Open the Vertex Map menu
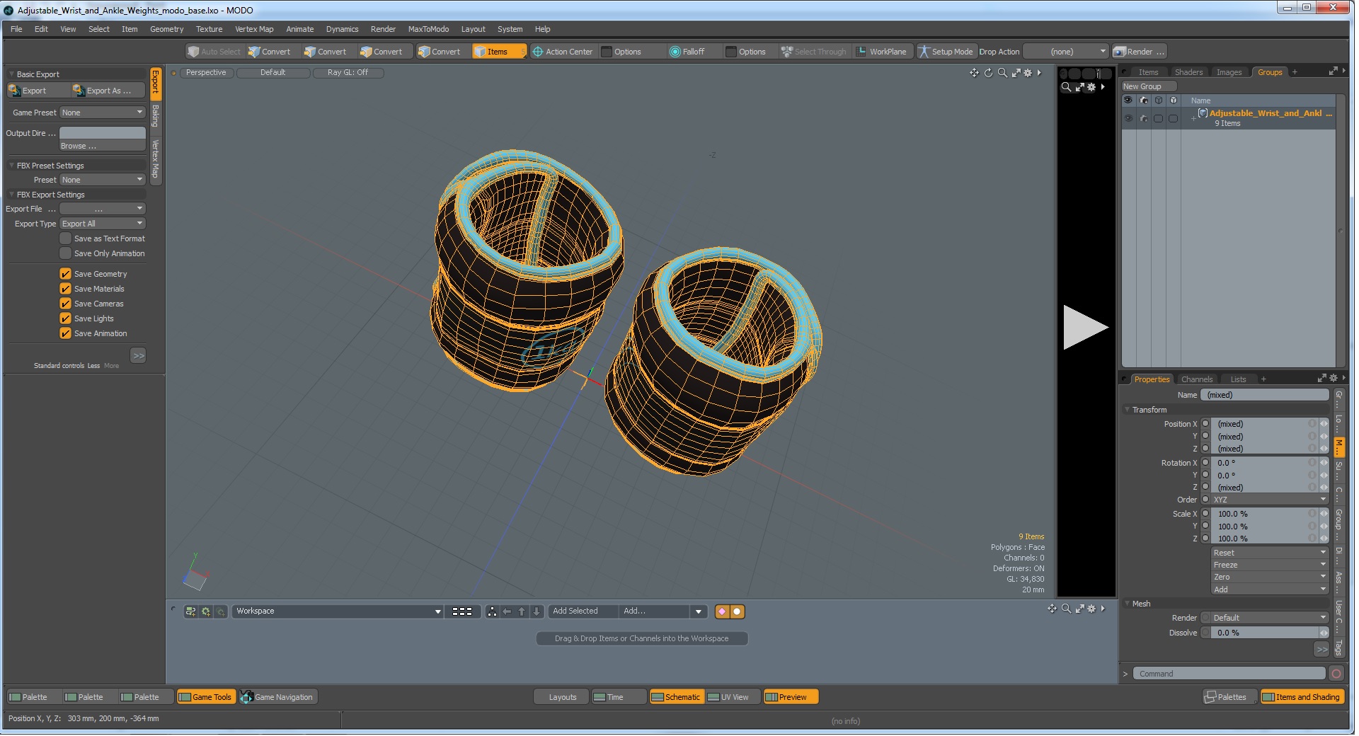 (x=254, y=29)
